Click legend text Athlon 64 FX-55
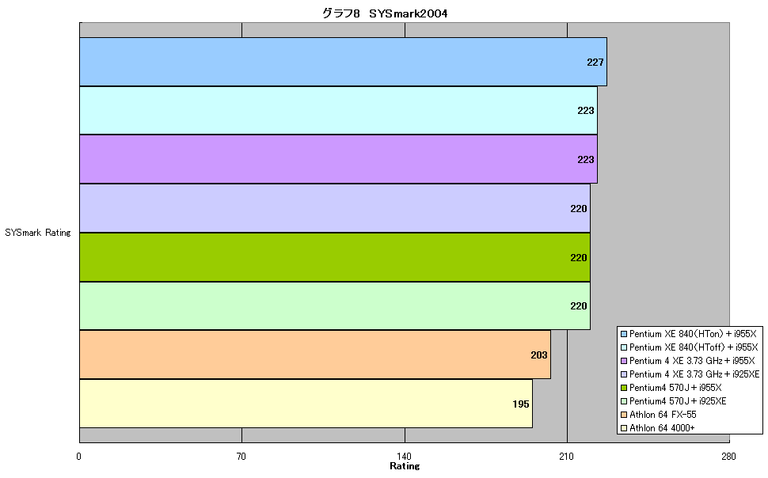Screen dimensions: 768x478 click(x=663, y=415)
